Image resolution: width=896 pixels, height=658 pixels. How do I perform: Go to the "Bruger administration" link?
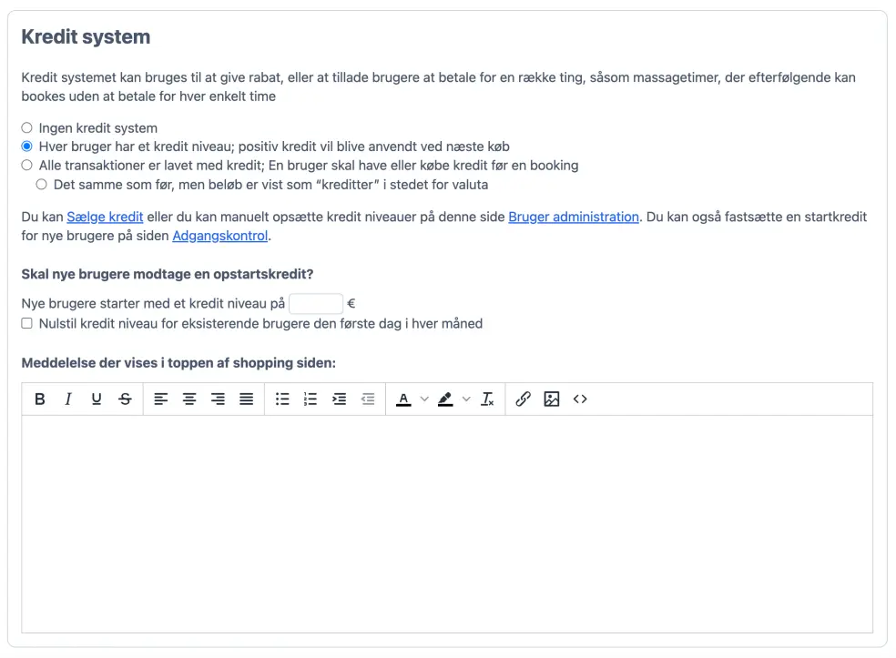point(574,217)
